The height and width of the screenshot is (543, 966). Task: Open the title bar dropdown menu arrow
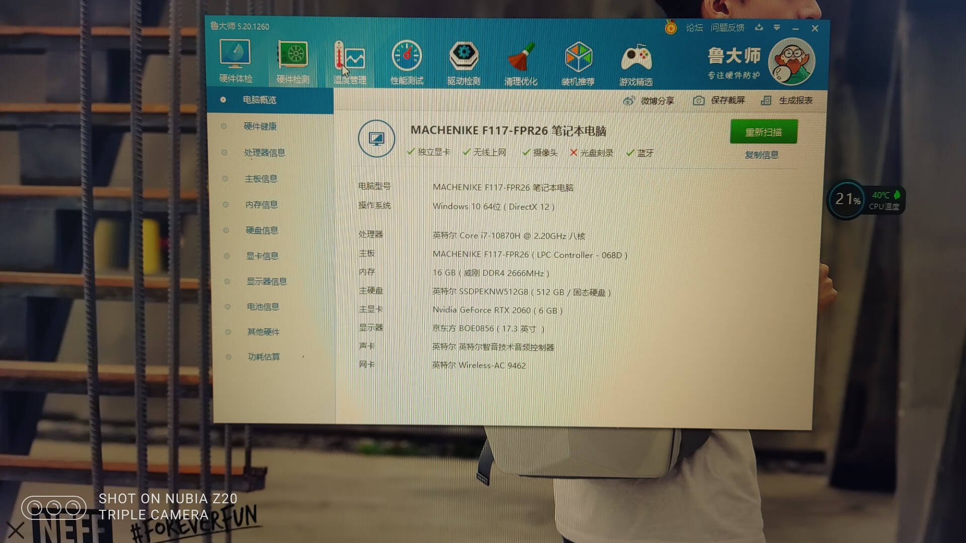pos(777,28)
